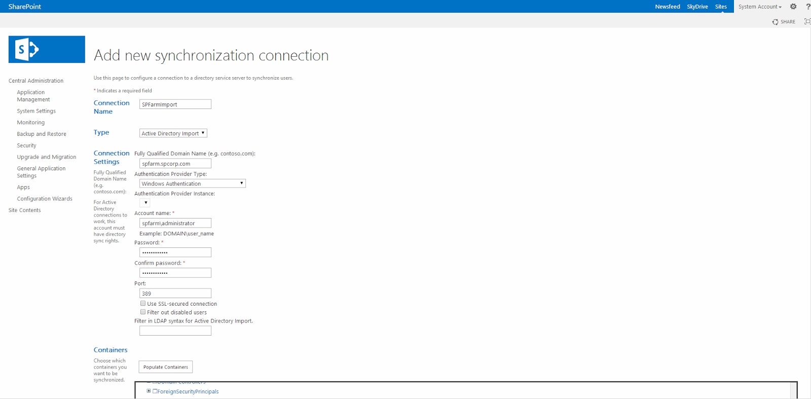
Task: Open Application Management
Action: point(33,96)
